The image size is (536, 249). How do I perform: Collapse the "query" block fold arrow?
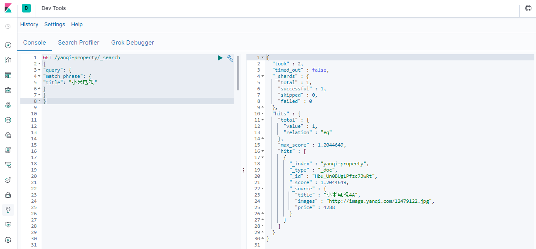(x=40, y=70)
